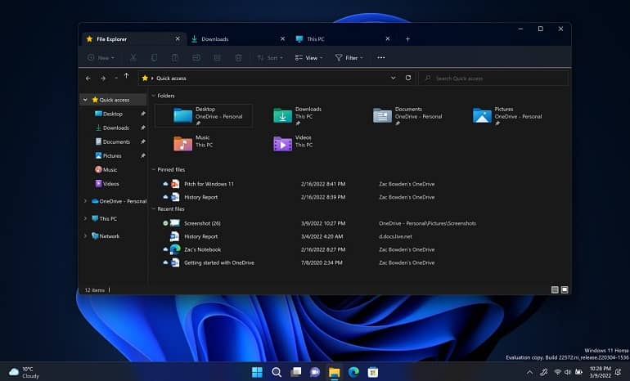The image size is (630, 381).
Task: Select Pictures in the sidebar
Action: pos(114,156)
